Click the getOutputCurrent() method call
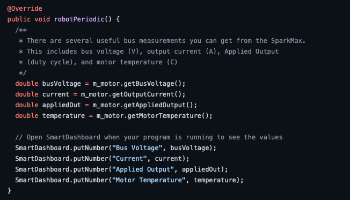The width and height of the screenshot is (350, 200). [x=147, y=94]
